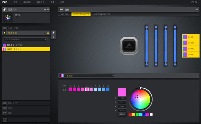This screenshot has width=201, height=124.
Task: Click the plus icon in 配置文件 header
Action: (45, 9)
